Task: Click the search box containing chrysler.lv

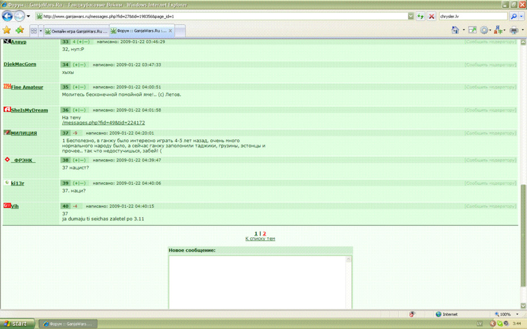Action: (473, 16)
